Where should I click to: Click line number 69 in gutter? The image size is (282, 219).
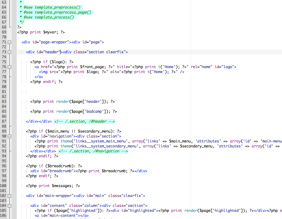(4, 32)
